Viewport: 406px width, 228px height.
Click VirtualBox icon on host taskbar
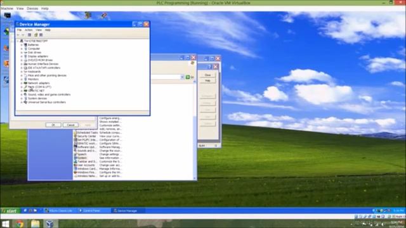49,224
